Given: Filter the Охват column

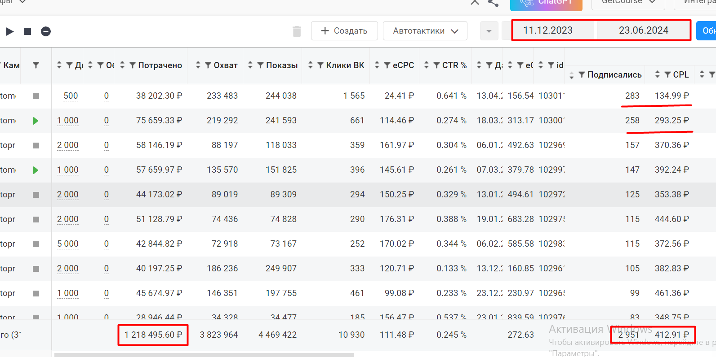Looking at the screenshot, I should click(208, 65).
